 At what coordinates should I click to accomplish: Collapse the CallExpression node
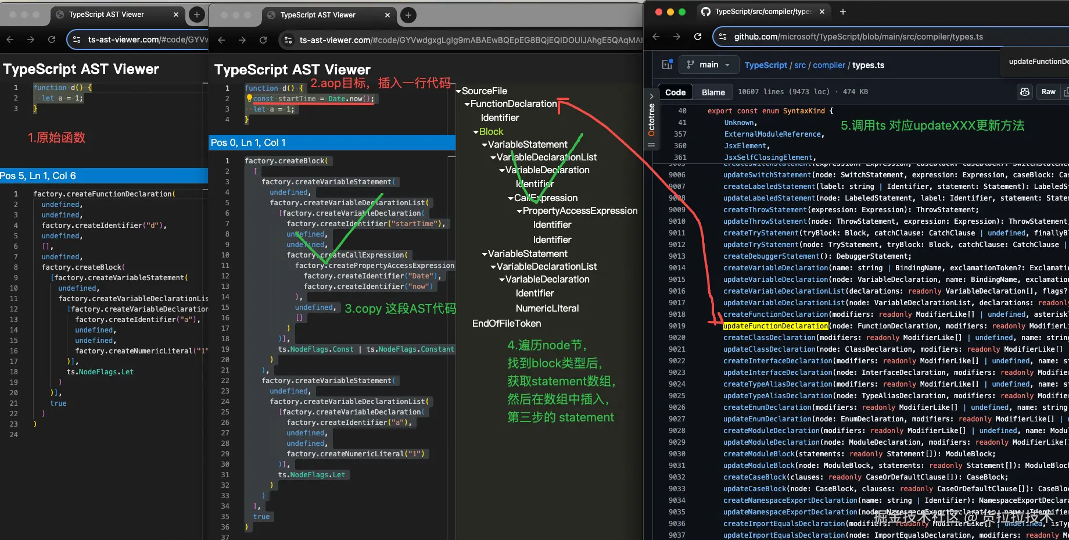pyautogui.click(x=511, y=198)
